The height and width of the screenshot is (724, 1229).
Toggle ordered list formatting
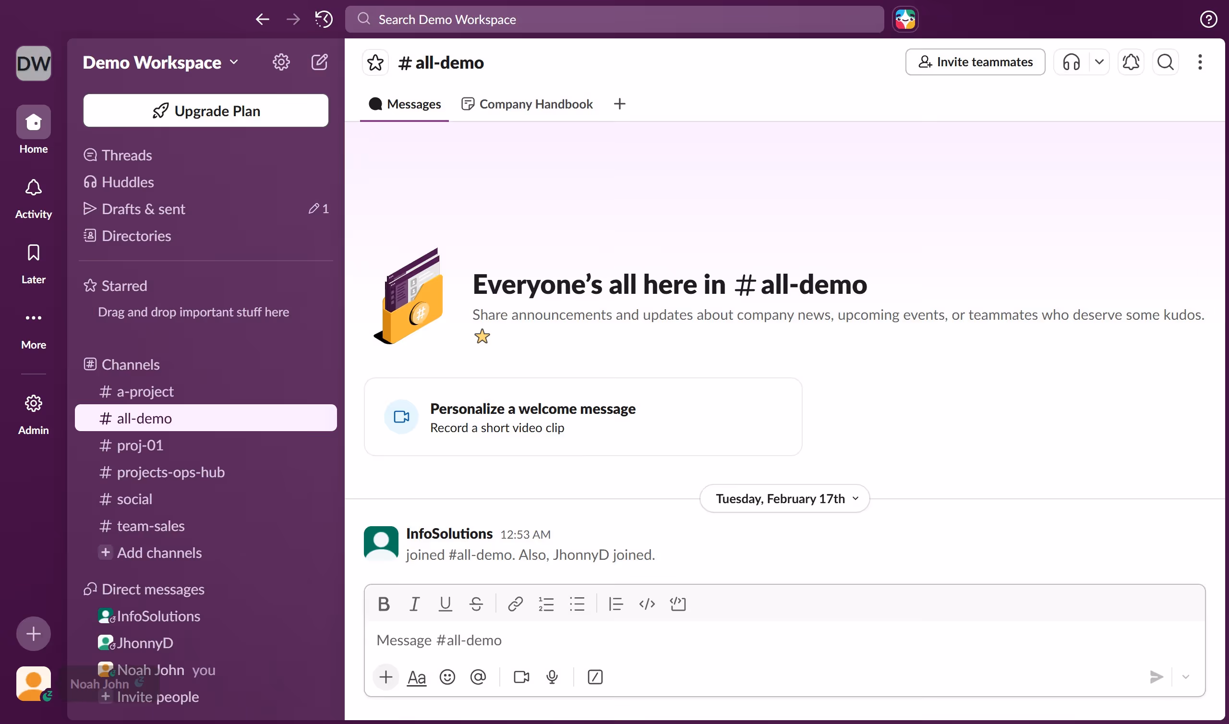[x=546, y=604]
